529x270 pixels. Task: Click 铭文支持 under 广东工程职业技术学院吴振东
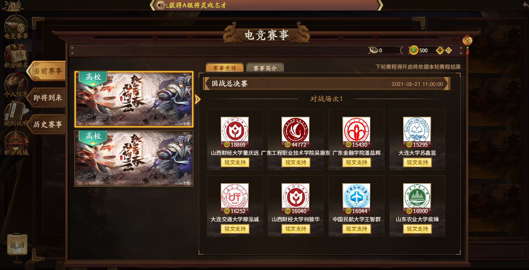(x=296, y=162)
